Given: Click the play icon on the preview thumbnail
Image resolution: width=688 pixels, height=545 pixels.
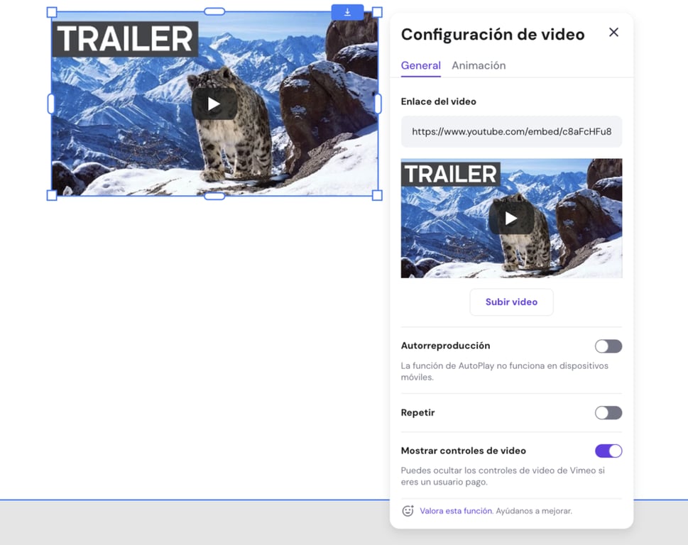Looking at the screenshot, I should [510, 218].
